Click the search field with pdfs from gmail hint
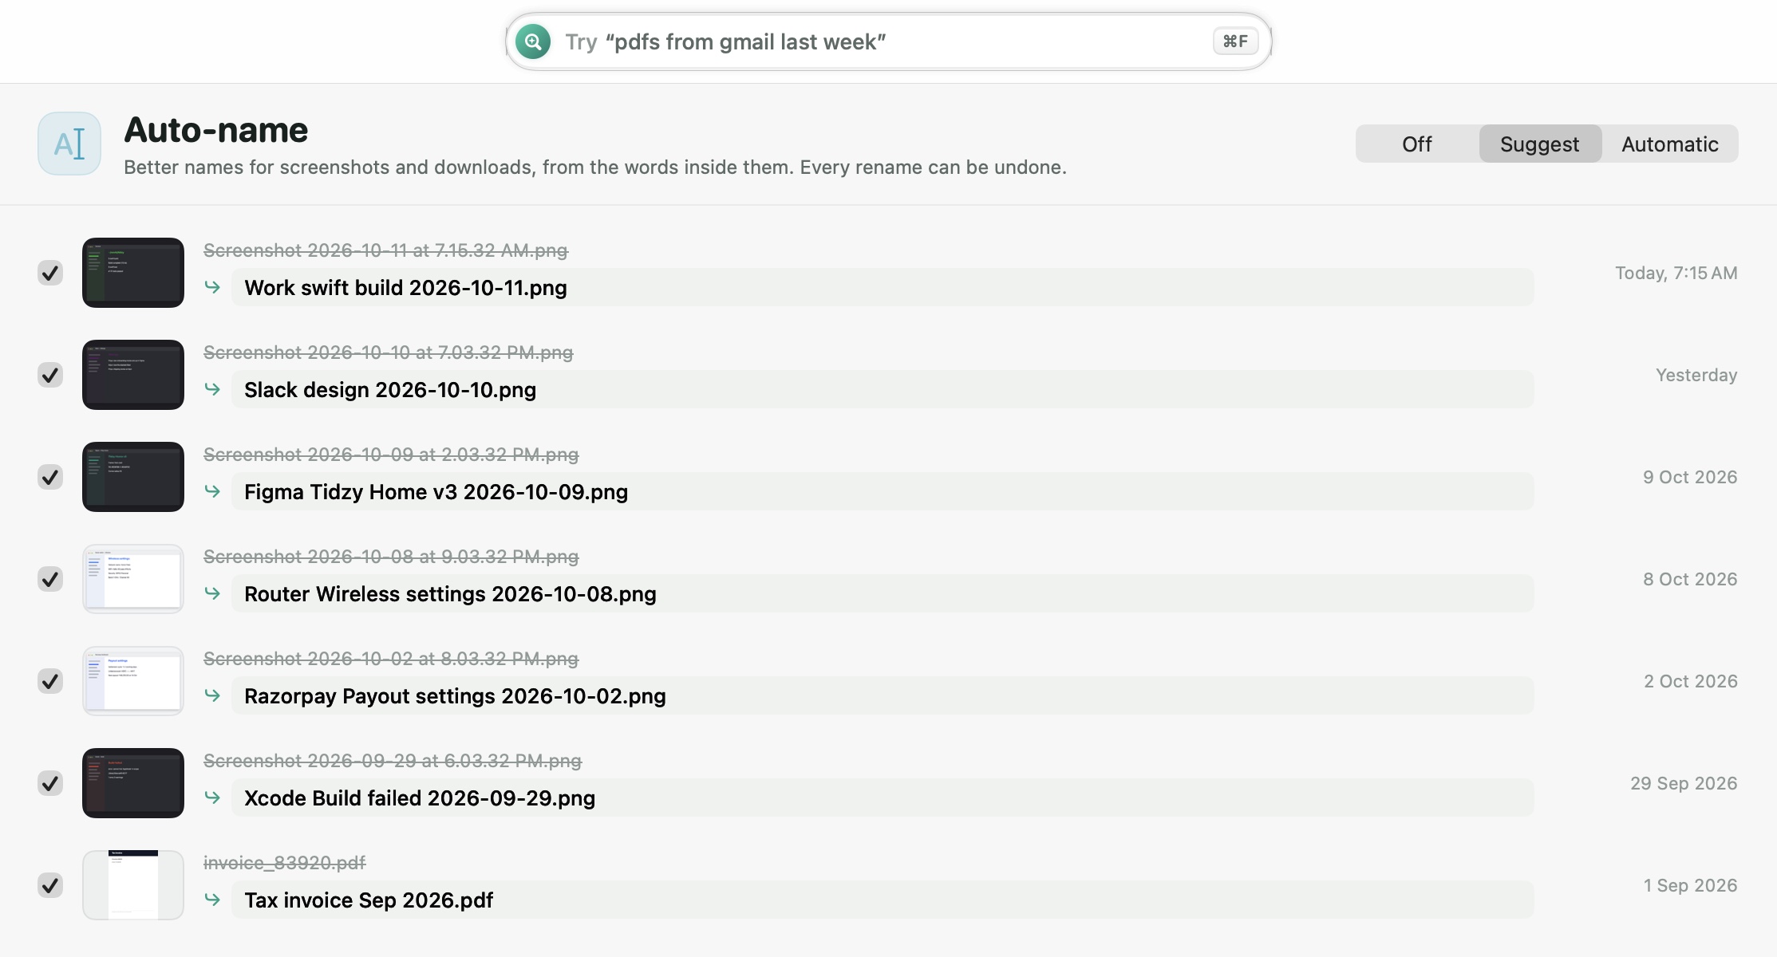1777x957 pixels. [888, 41]
